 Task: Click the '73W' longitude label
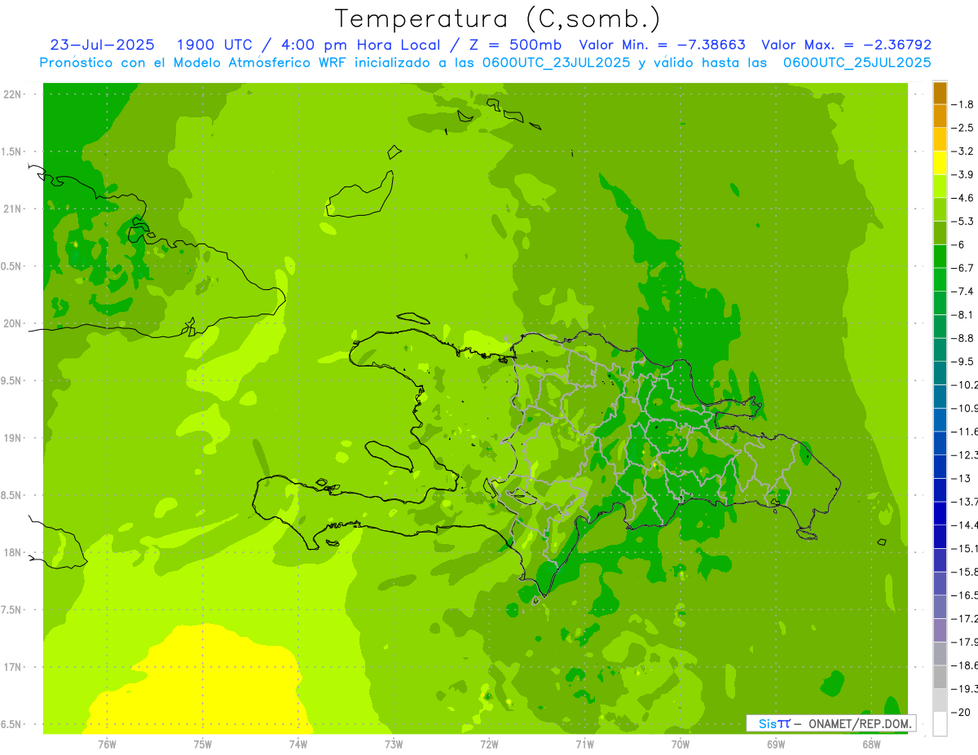click(x=394, y=744)
